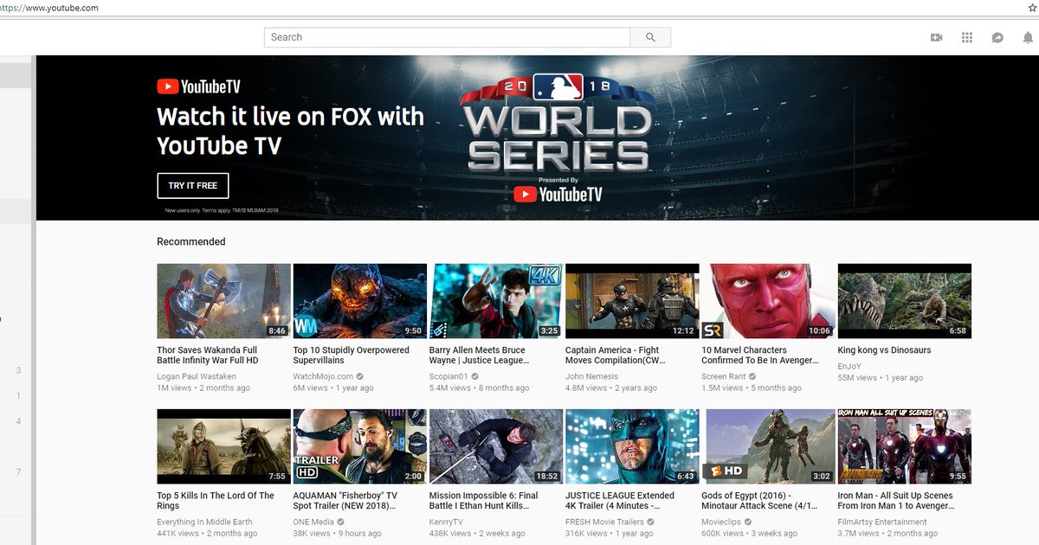The image size is (1039, 545).
Task: Open Thor Saves Wakanda video thumbnail
Action: 223,301
